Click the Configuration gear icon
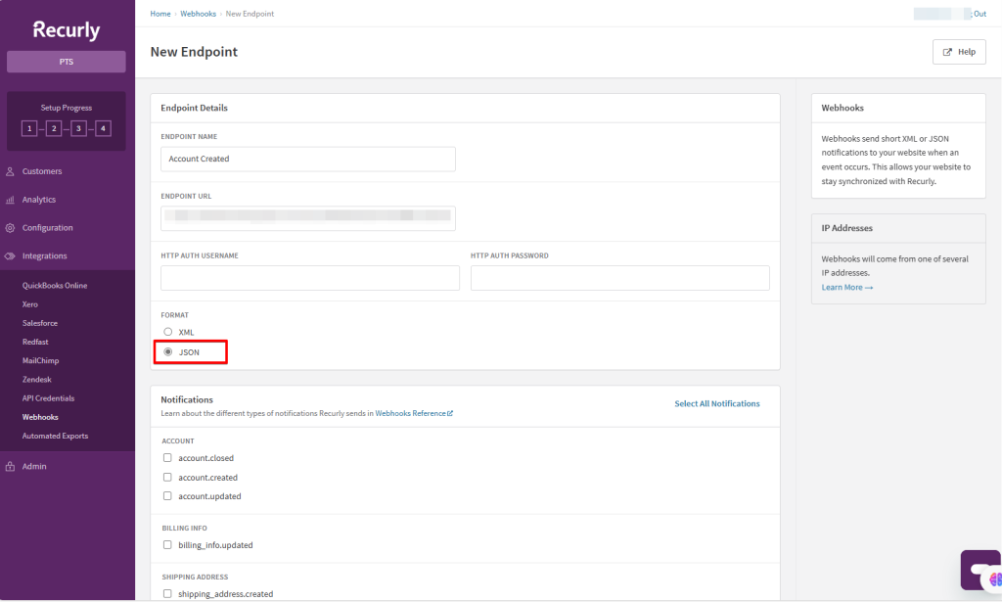This screenshot has width=1002, height=602. (x=10, y=228)
